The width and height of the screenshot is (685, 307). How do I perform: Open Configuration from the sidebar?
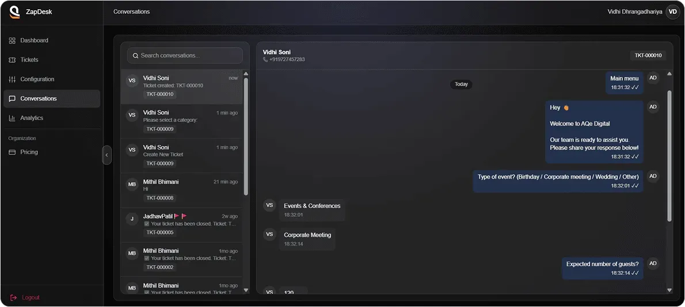click(x=52, y=79)
